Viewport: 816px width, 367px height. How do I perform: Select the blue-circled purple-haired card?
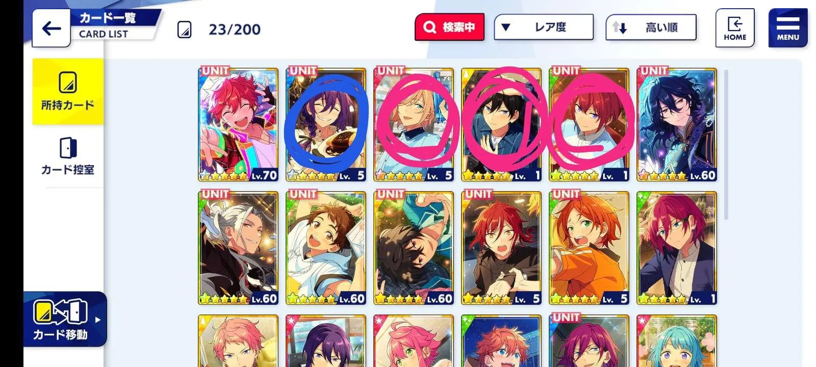pyautogui.click(x=326, y=125)
